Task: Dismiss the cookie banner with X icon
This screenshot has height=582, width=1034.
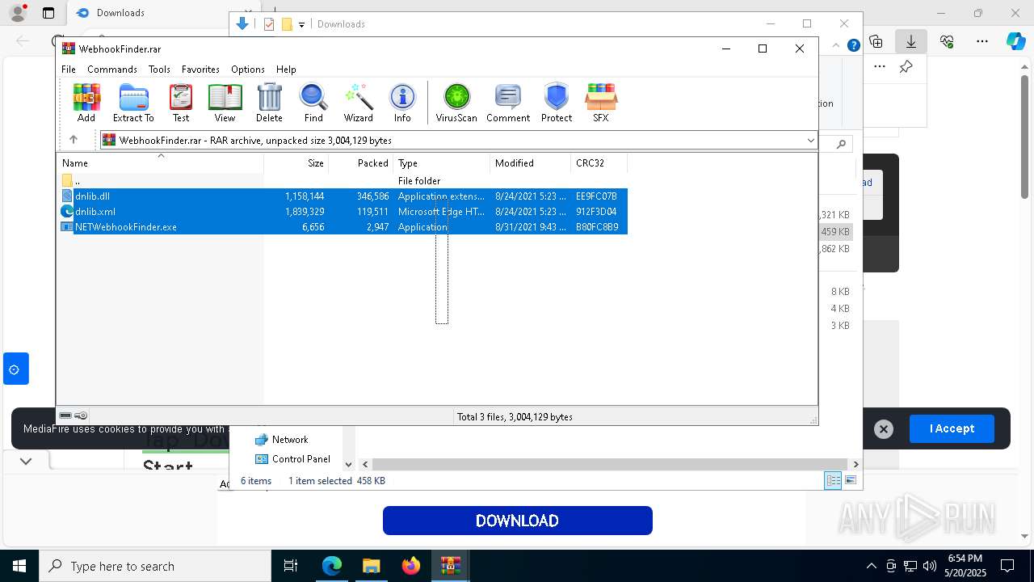Action: click(884, 429)
